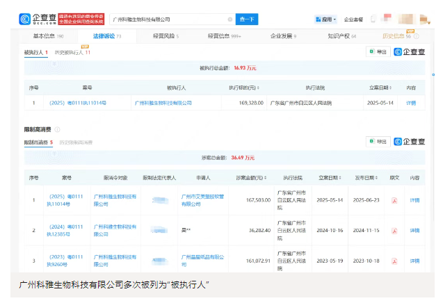The width and height of the screenshot is (443, 303).
Task: Switch to the 知识产权 tab
Action: pos(343,35)
